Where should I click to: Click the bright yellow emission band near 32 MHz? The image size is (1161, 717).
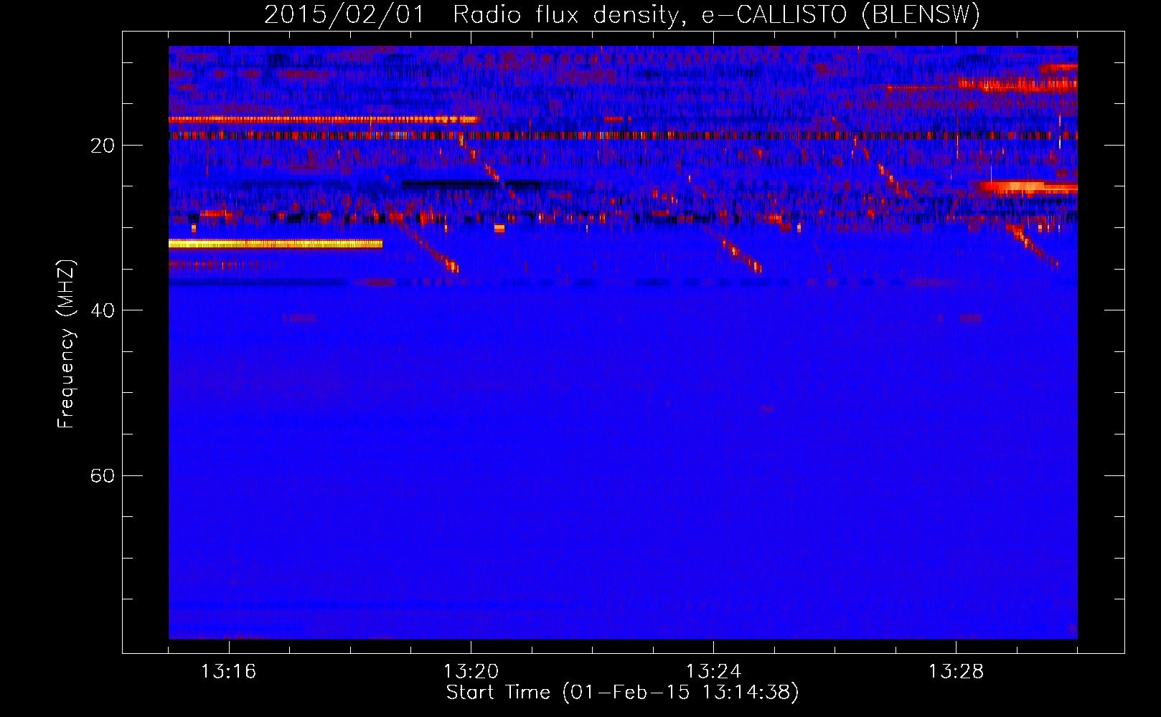(276, 244)
